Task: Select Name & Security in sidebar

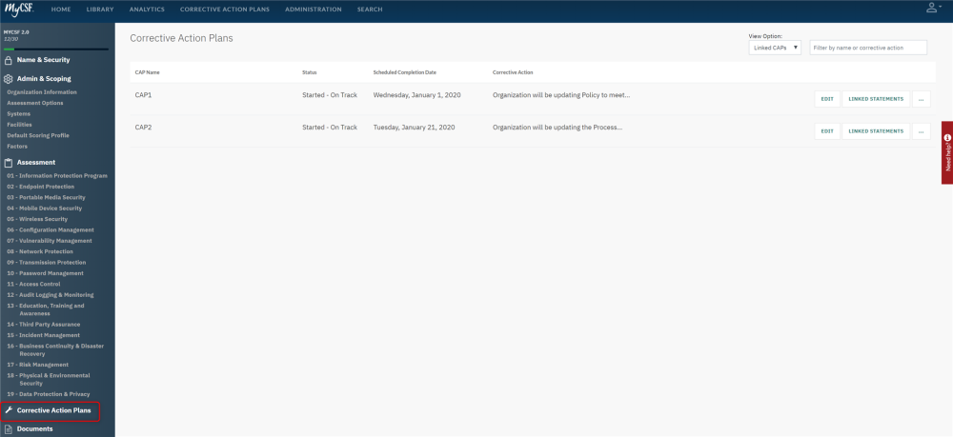Action: (x=43, y=60)
